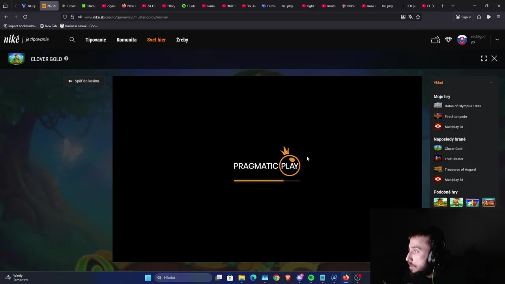Open the translate page icon
This screenshot has width=505, height=284.
[410, 17]
